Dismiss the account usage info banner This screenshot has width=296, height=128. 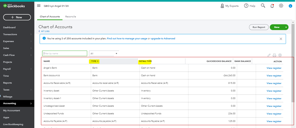[281, 39]
